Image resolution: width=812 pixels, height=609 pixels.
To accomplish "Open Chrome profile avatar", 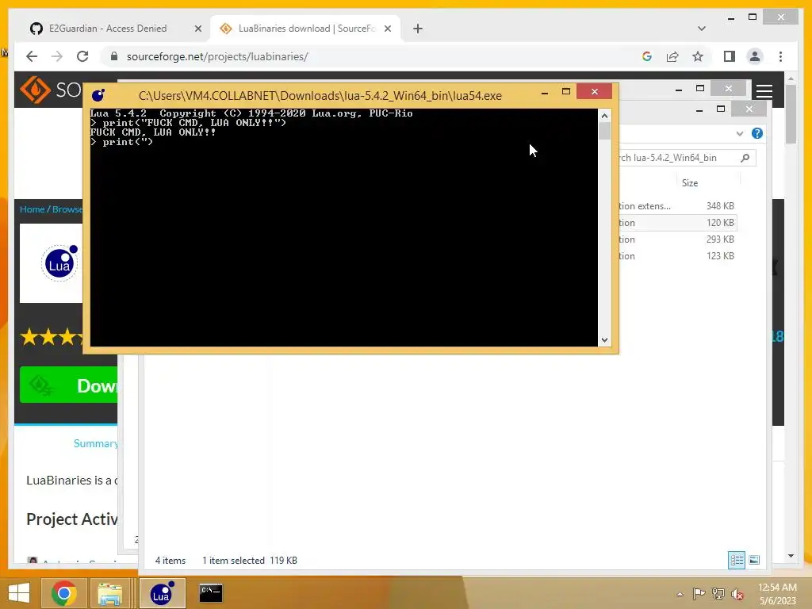I will pos(755,56).
